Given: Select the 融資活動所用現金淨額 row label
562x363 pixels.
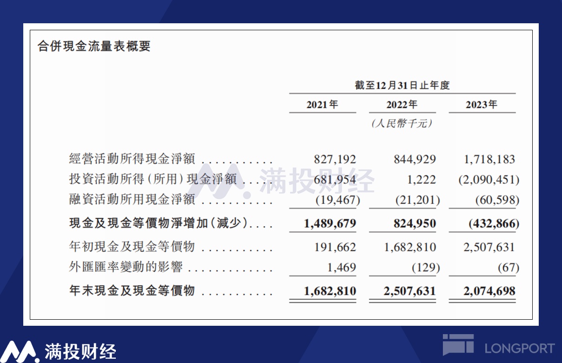Looking at the screenshot, I should tap(132, 200).
